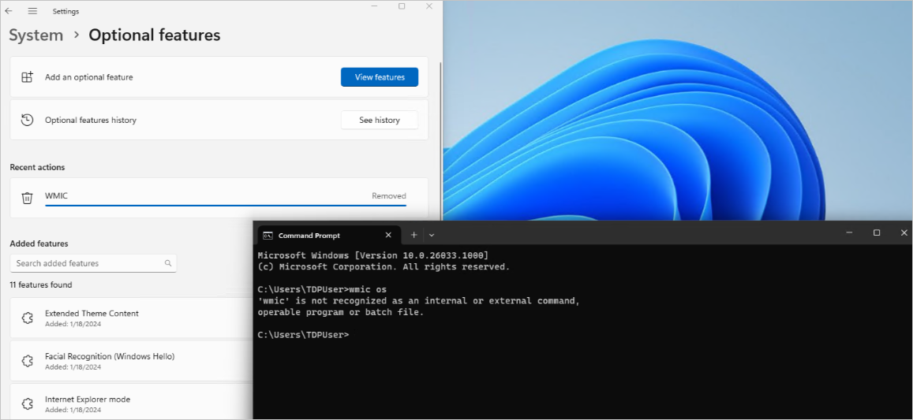Screen dimensions: 913x420
Task: Click the View features button
Action: [380, 76]
